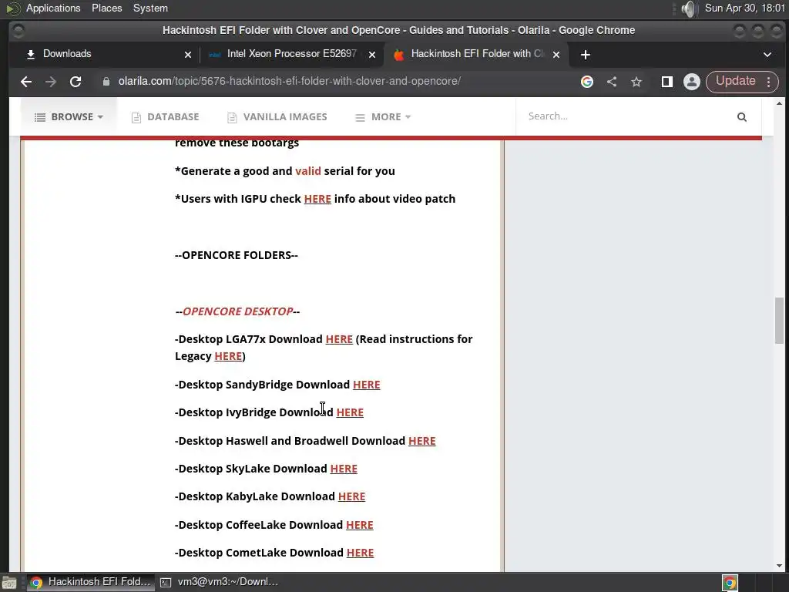This screenshot has width=789, height=592.
Task: Click the show desktop icon in taskbar
Action: [x=9, y=583]
